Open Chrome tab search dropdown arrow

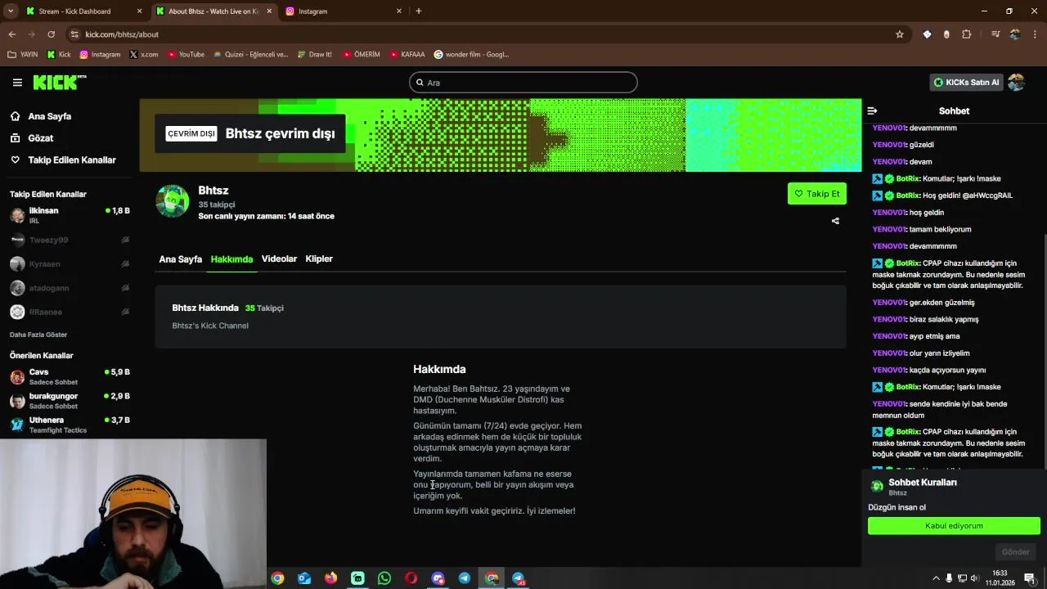(x=11, y=11)
